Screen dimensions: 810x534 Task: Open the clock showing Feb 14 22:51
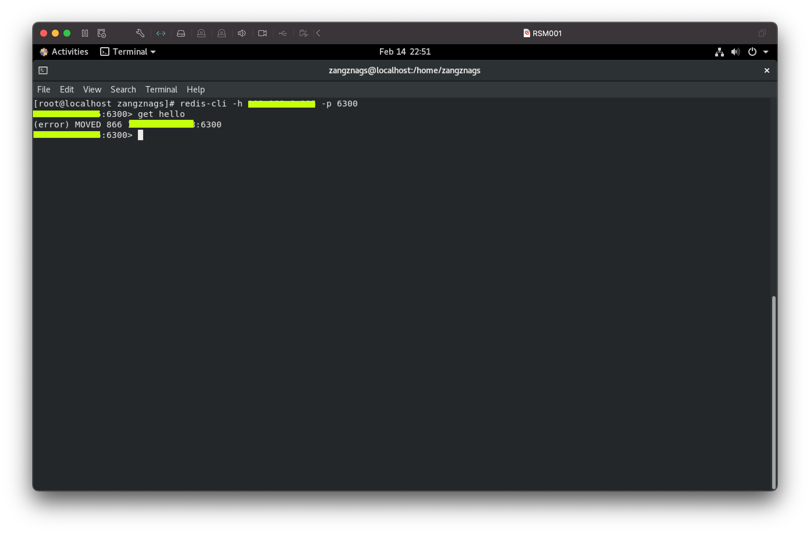click(405, 52)
